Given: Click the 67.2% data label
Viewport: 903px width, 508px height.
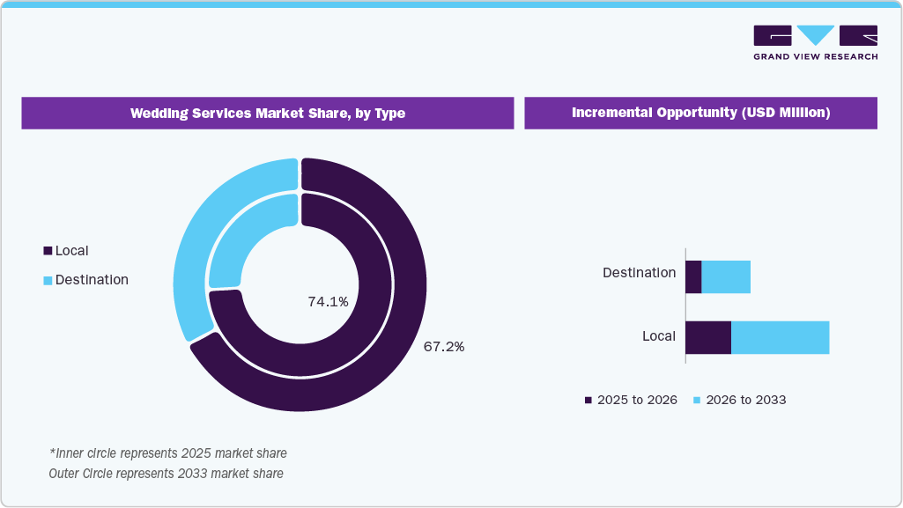Looking at the screenshot, I should 443,347.
